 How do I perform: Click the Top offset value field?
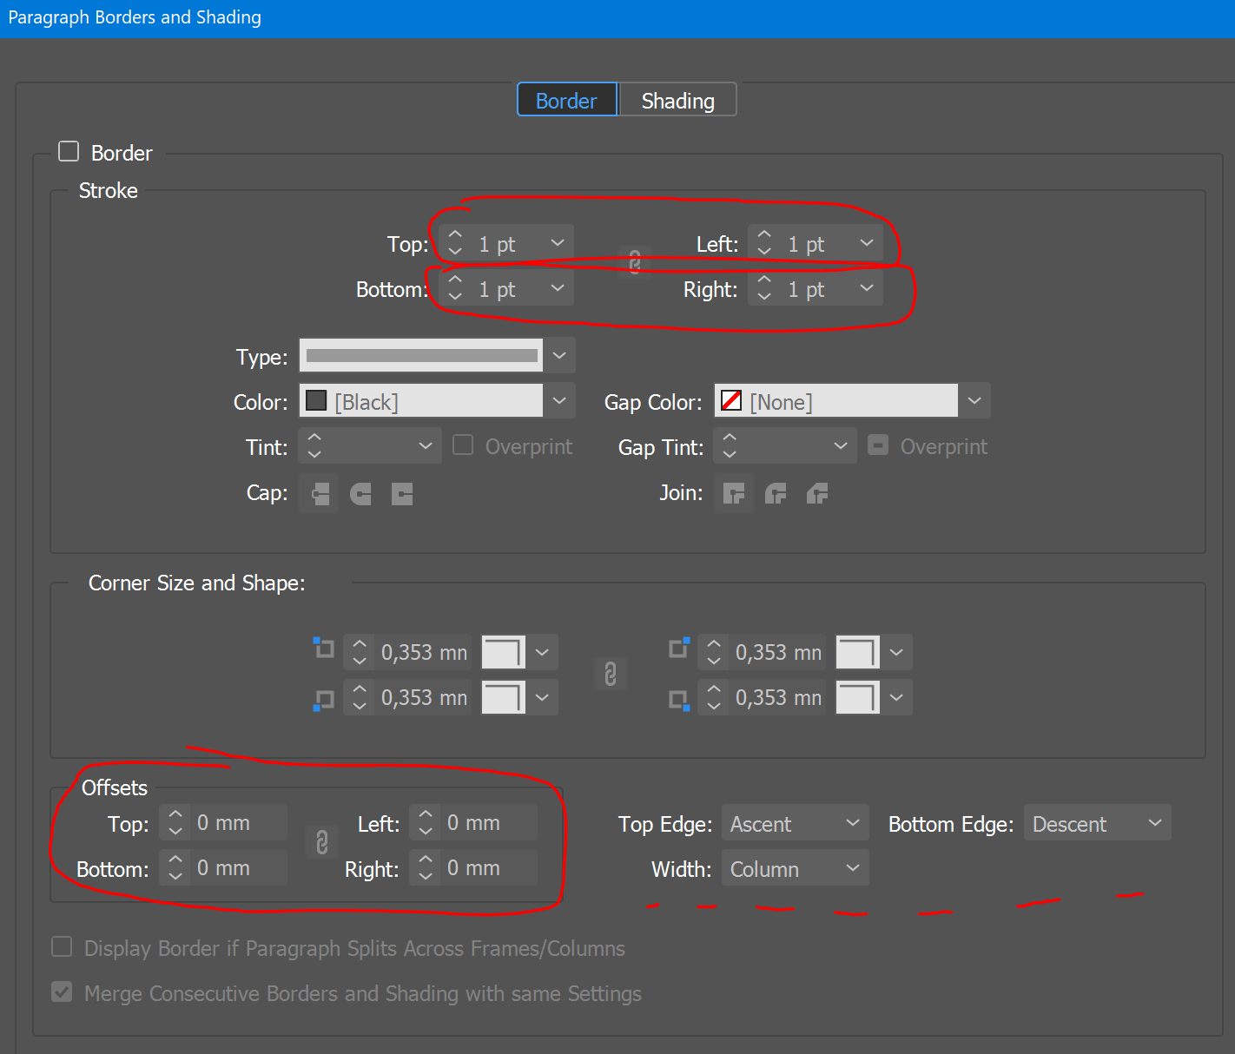point(238,822)
